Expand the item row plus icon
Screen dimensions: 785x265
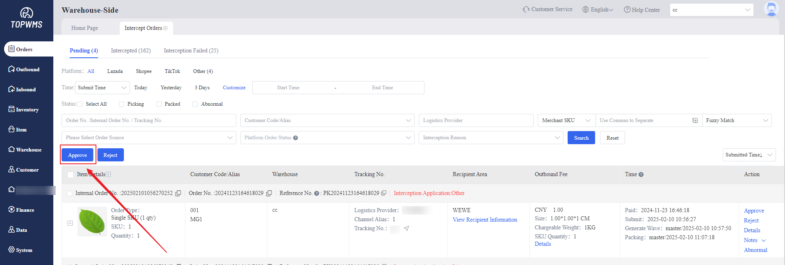point(70,223)
